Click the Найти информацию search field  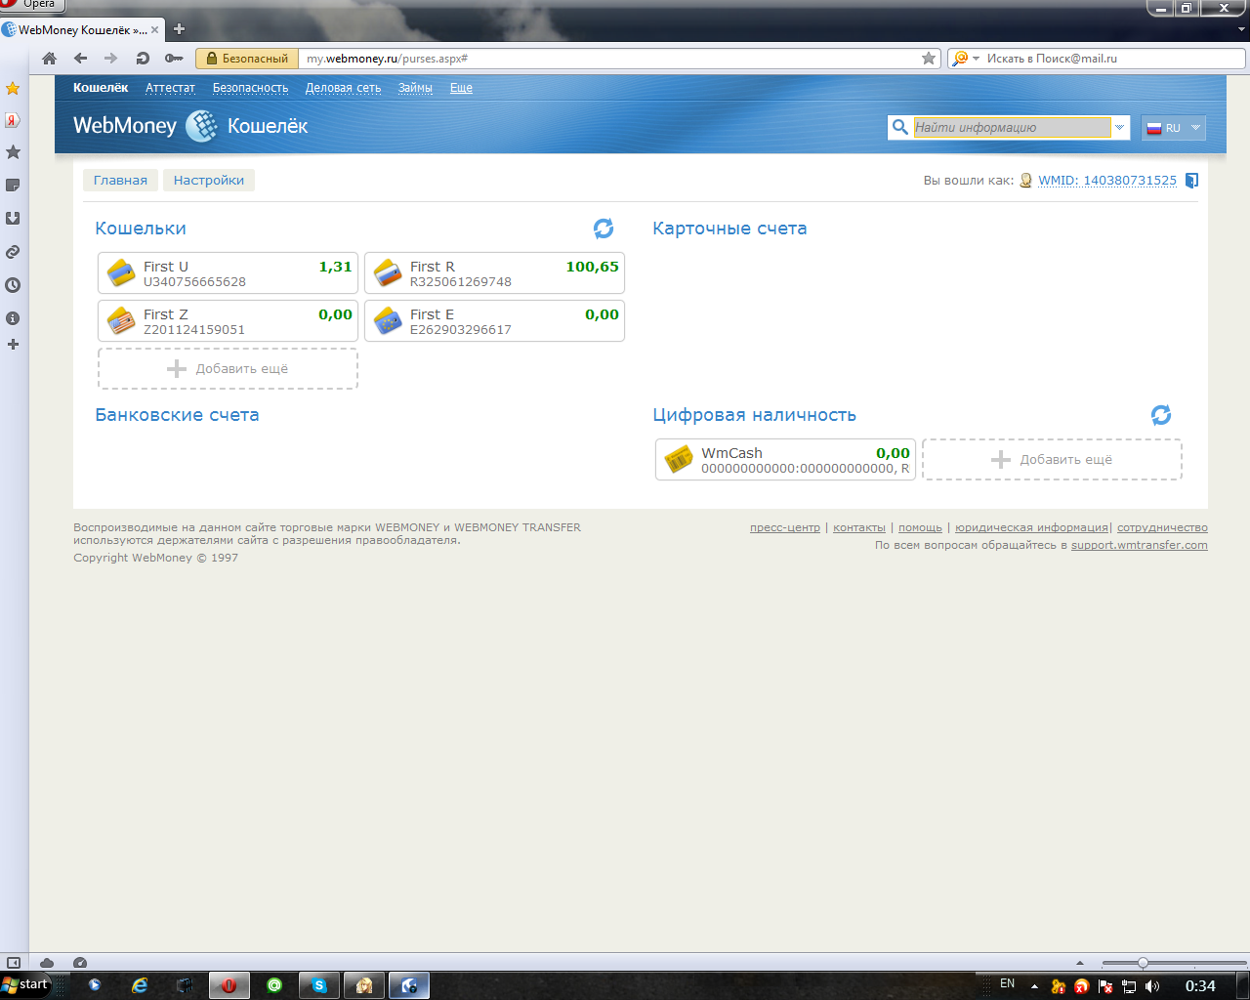(1012, 127)
